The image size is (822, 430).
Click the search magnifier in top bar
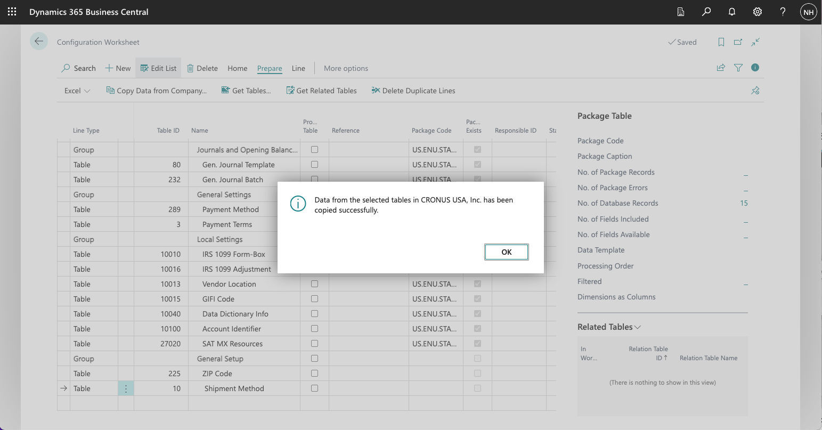click(x=706, y=12)
